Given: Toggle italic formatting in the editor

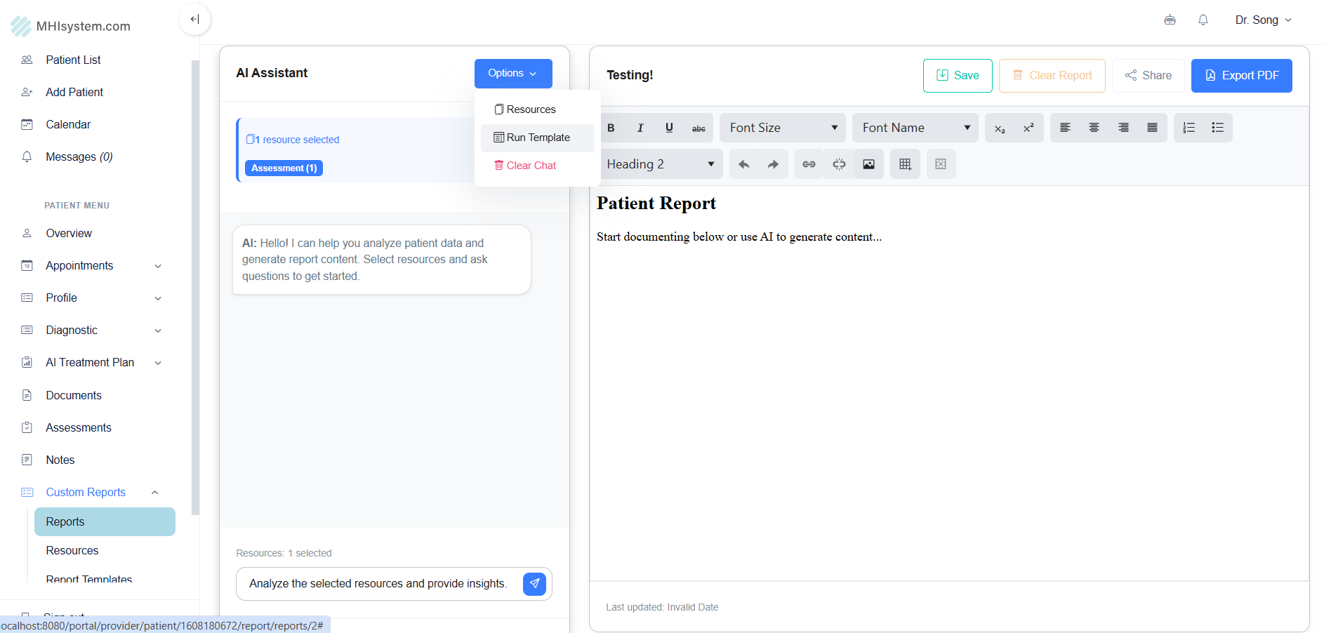Looking at the screenshot, I should pos(640,128).
